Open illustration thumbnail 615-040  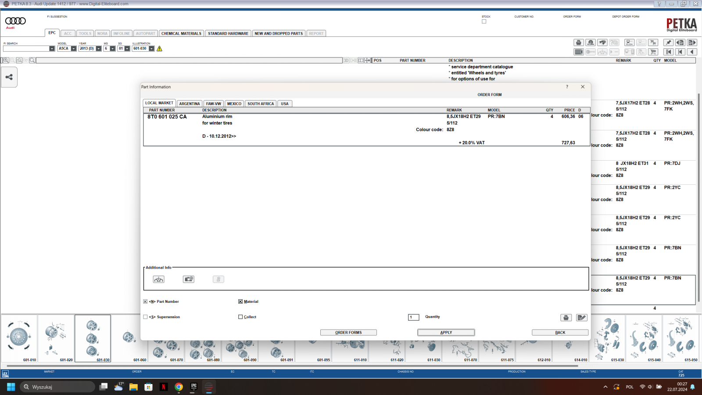coord(644,338)
